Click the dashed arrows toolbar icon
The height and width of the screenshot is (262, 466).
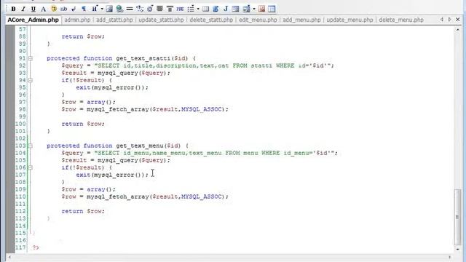pos(140,9)
